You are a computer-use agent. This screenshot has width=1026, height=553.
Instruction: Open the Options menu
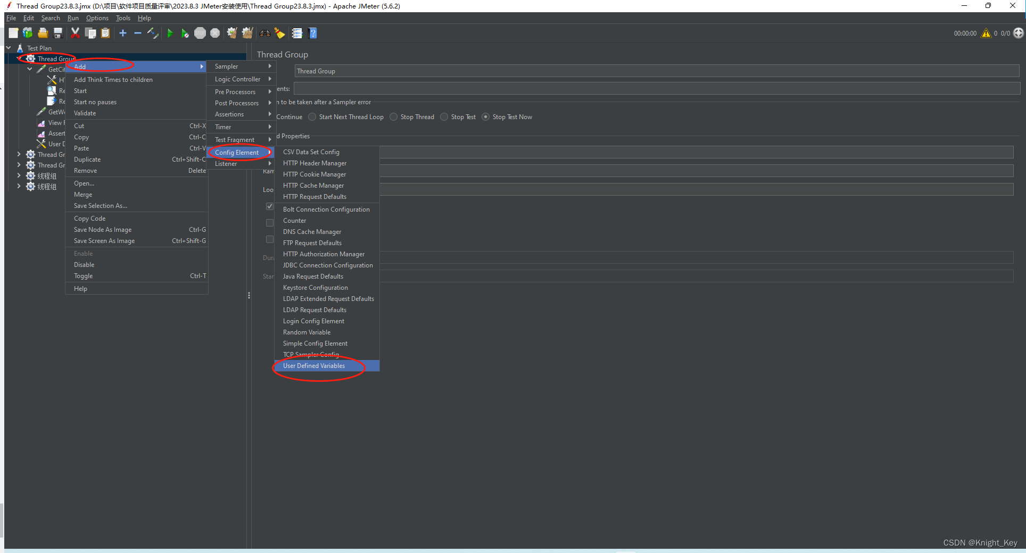97,18
